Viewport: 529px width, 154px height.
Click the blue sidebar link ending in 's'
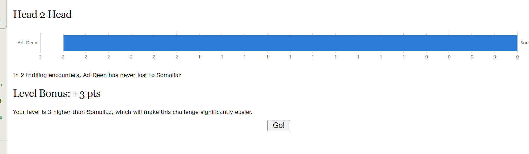click(x=1, y=21)
